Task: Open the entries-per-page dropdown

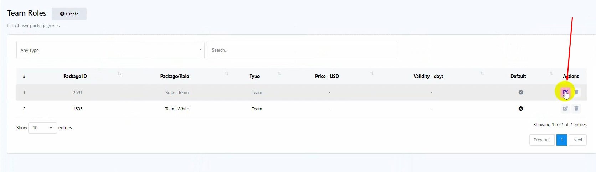Action: (x=42, y=128)
